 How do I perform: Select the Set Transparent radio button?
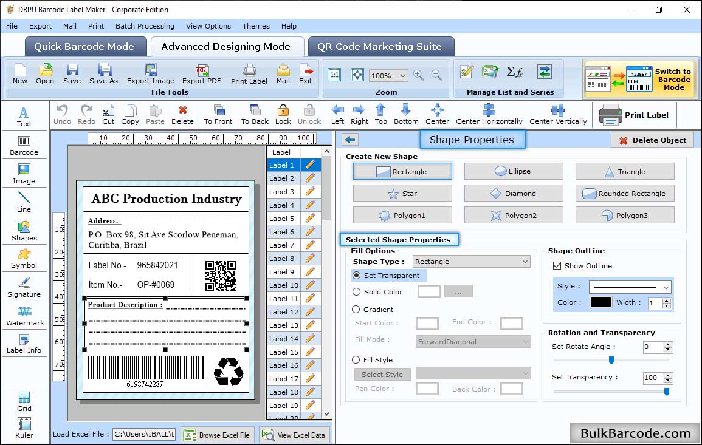click(356, 276)
